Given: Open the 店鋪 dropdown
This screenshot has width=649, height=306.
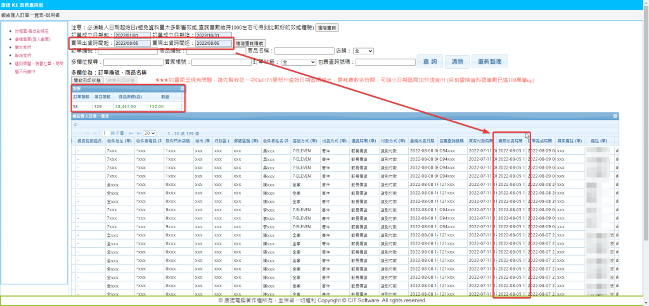Looking at the screenshot, I should pos(363,51).
